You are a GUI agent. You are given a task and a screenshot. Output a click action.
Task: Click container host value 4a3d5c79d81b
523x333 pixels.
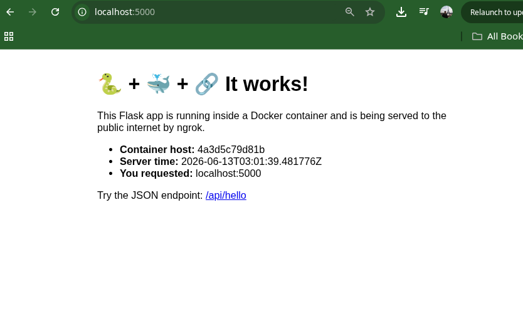(x=231, y=149)
